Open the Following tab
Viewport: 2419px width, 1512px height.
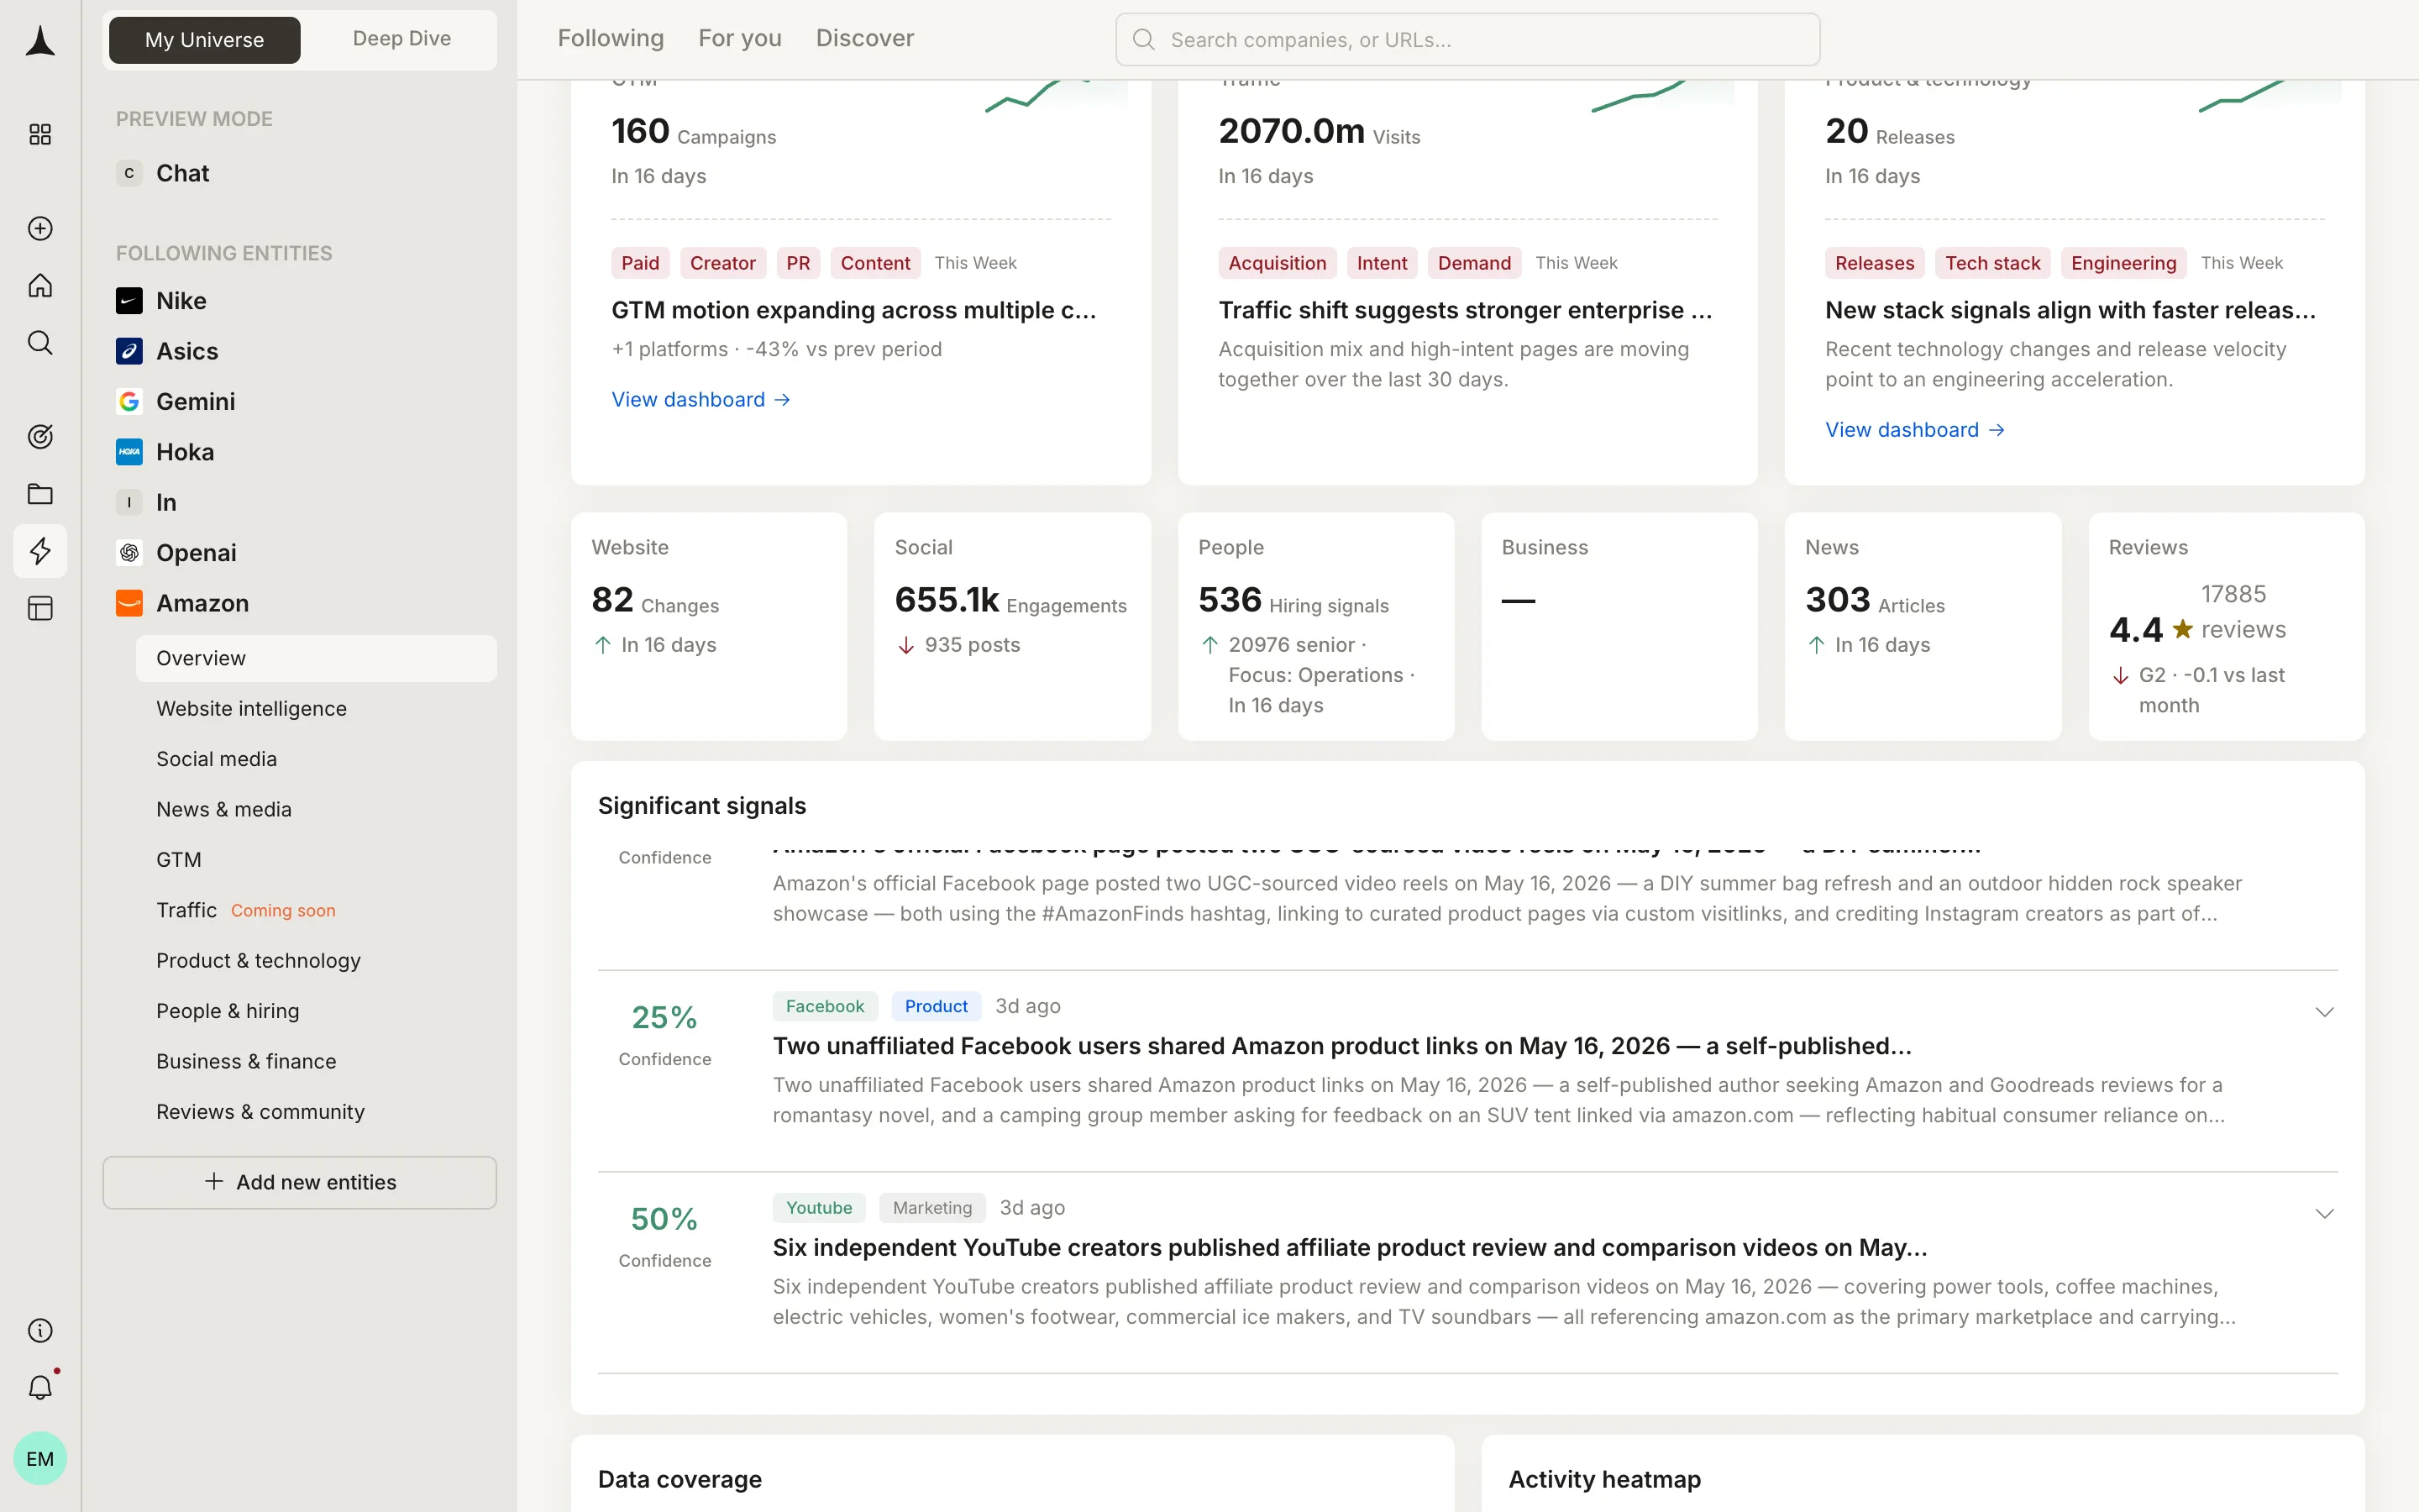(611, 38)
